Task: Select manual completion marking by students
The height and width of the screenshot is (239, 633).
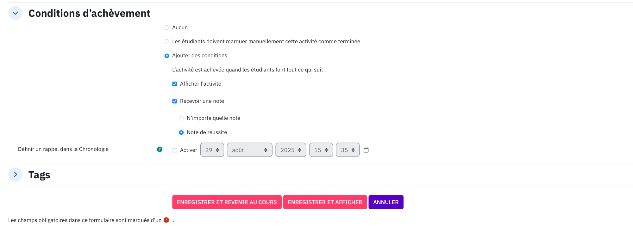Action: click(x=167, y=42)
